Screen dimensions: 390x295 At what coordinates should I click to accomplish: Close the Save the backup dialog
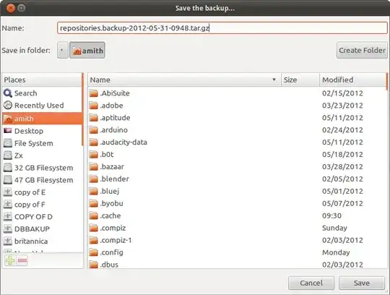click(11, 8)
